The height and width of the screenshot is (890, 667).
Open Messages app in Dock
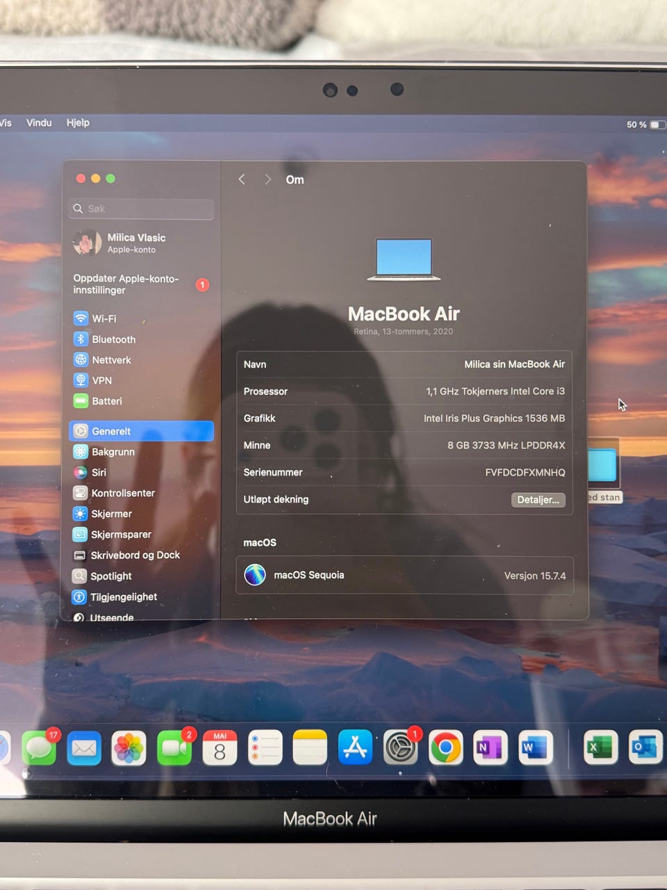tap(39, 748)
